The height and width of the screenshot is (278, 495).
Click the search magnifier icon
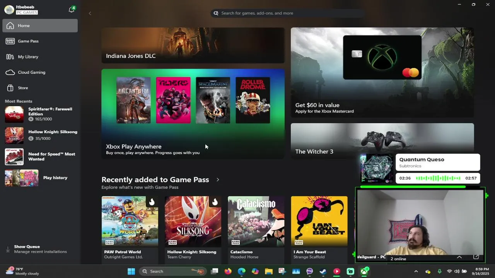click(216, 13)
